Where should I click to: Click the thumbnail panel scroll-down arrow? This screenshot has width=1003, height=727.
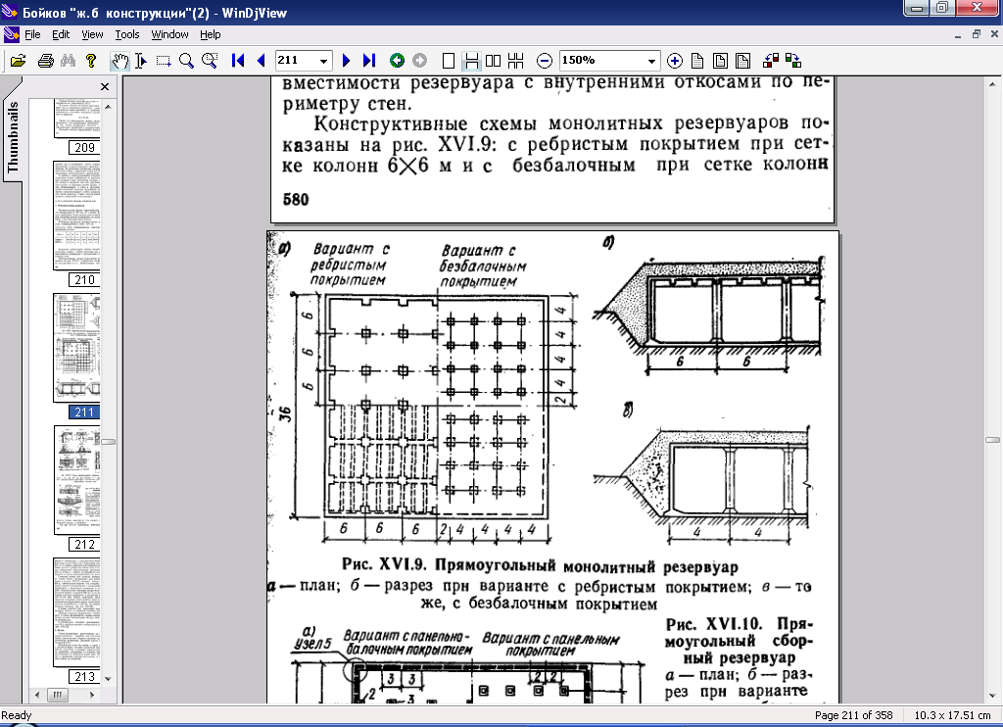108,678
